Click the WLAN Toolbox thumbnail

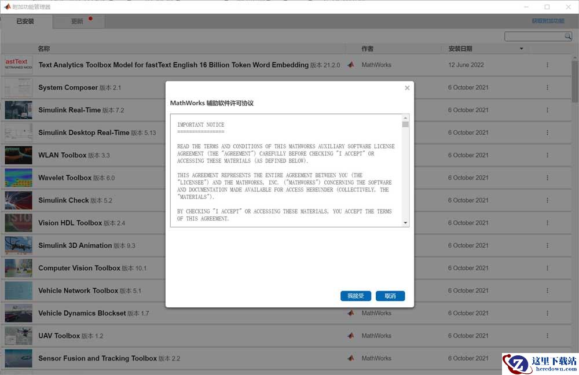click(19, 155)
